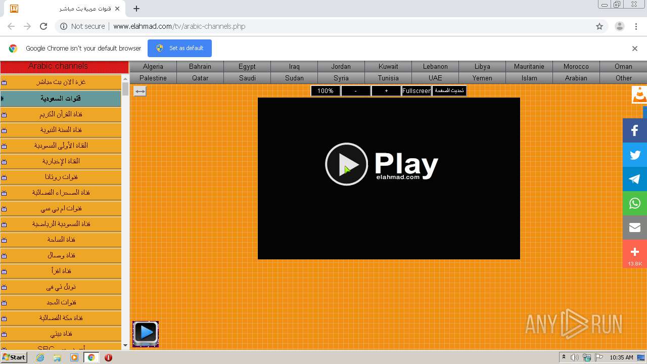Reload the page
The height and width of the screenshot is (364, 647).
[43, 26]
